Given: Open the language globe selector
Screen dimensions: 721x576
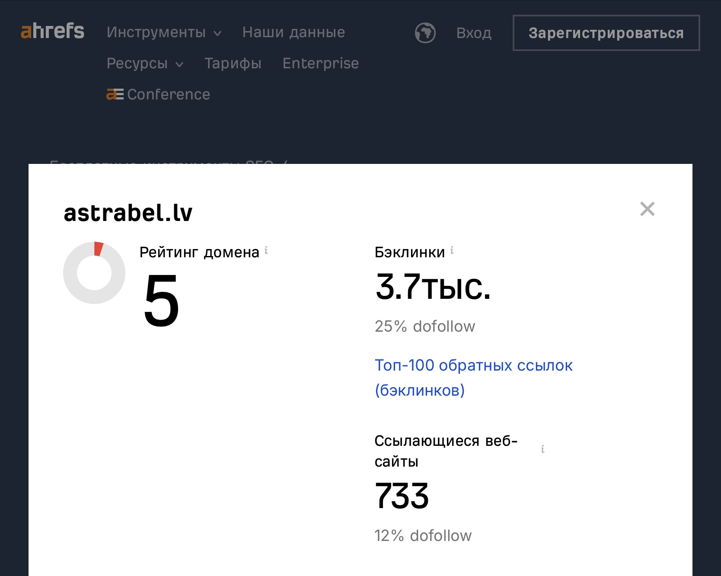Looking at the screenshot, I should pyautogui.click(x=425, y=33).
